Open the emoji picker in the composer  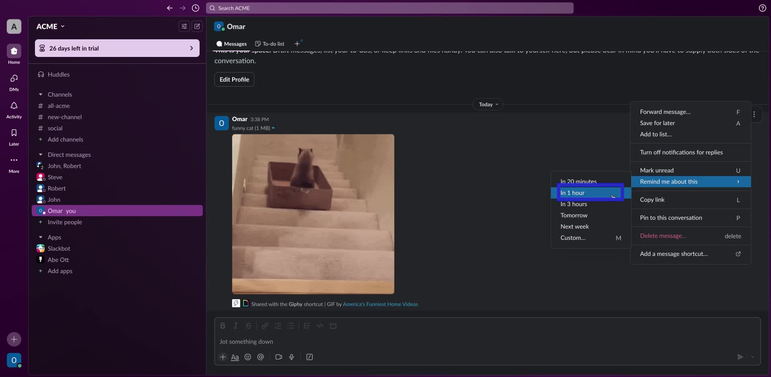[x=248, y=357]
